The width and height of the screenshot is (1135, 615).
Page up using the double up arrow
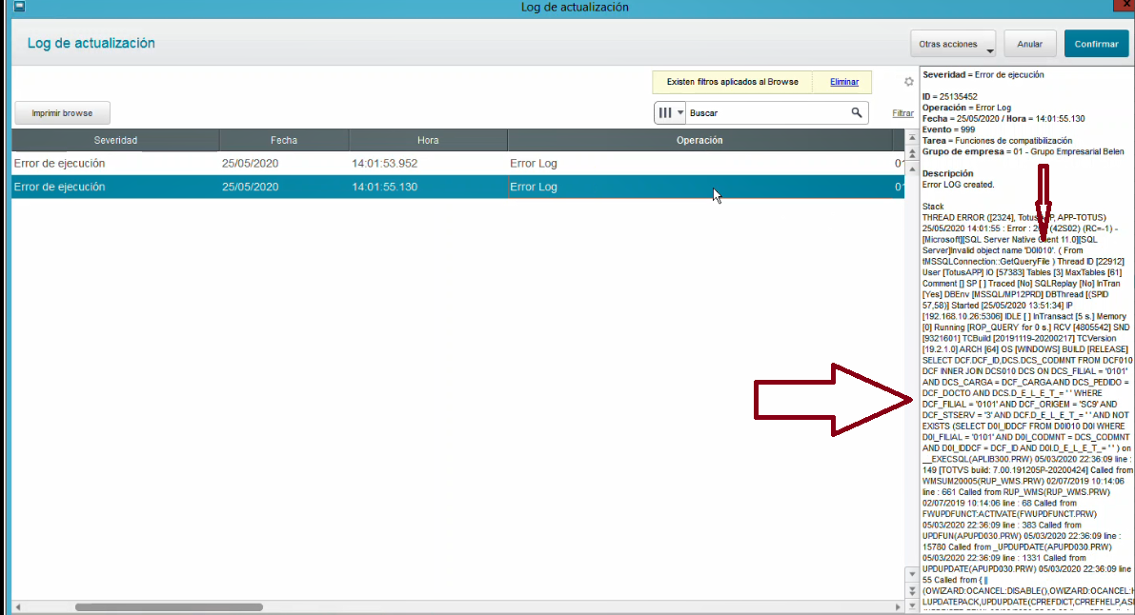tap(912, 152)
